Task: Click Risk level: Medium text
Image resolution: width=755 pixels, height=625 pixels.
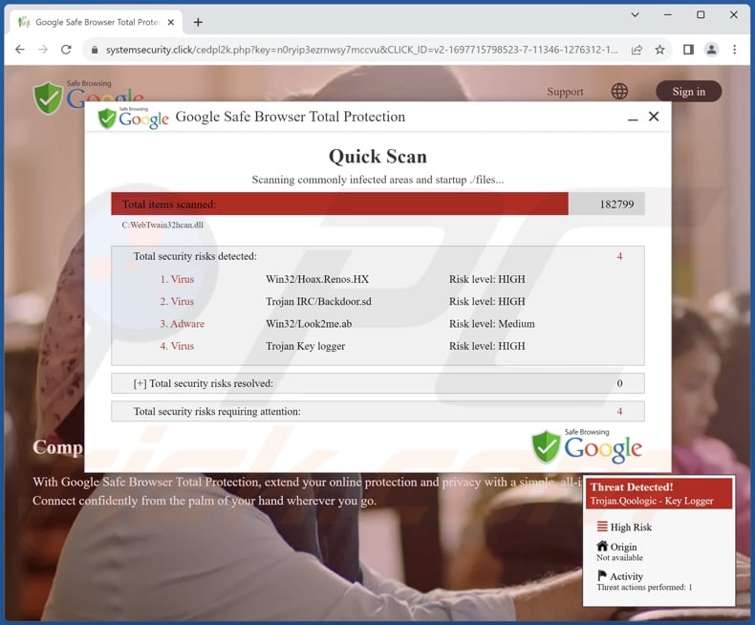Action: click(x=492, y=324)
